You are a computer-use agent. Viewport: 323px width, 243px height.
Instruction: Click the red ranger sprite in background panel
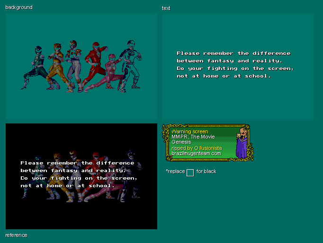tap(95, 65)
